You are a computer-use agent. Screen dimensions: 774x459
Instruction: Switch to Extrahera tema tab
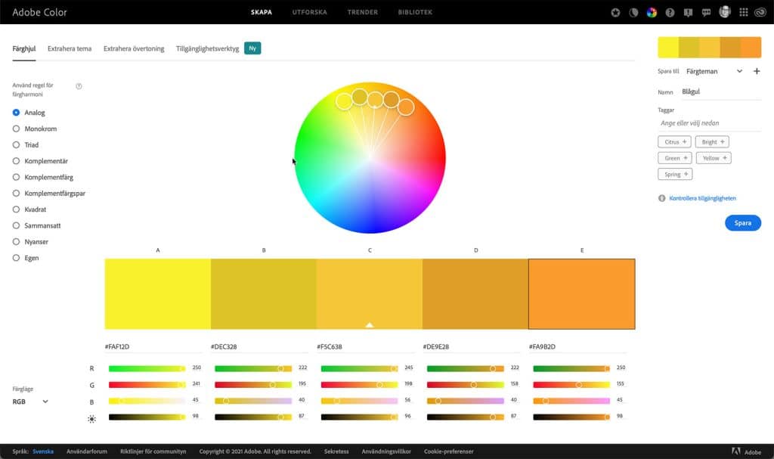[70, 48]
